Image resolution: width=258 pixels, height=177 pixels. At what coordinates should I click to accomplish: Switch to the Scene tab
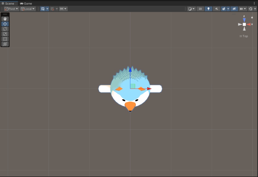8,4
